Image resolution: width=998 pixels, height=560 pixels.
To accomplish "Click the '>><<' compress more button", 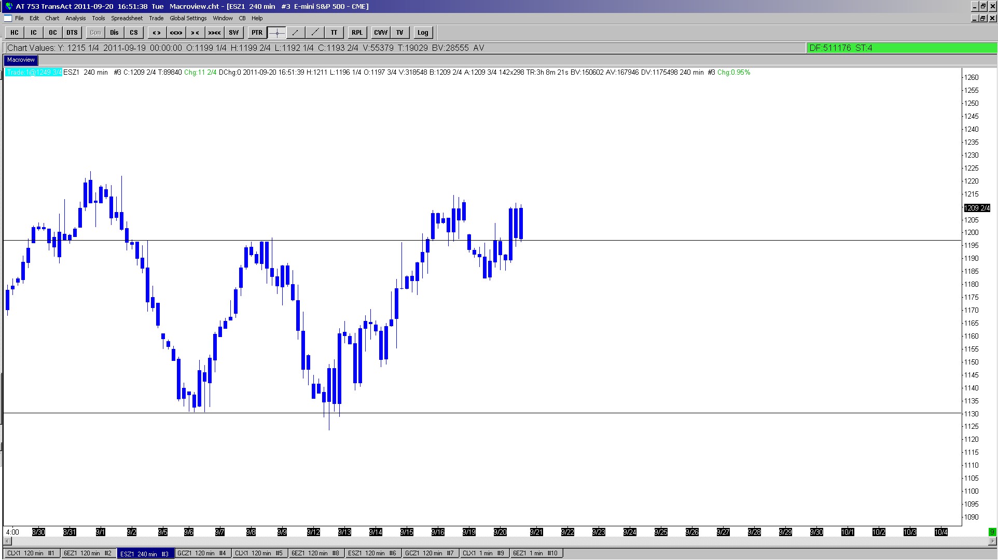I will point(214,33).
